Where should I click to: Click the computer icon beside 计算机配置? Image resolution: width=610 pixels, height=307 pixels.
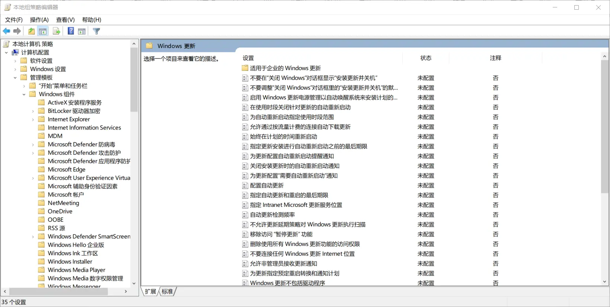point(15,52)
